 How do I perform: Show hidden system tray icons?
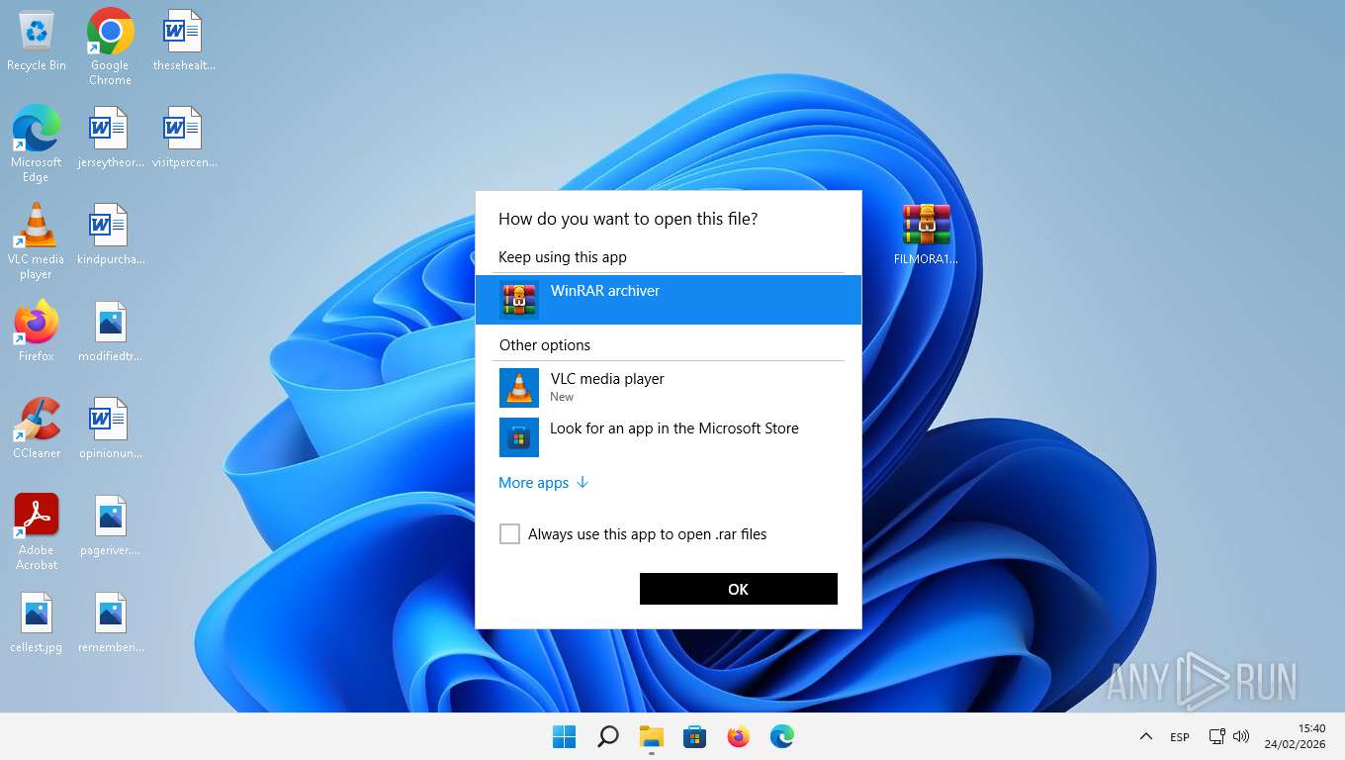click(x=1145, y=736)
